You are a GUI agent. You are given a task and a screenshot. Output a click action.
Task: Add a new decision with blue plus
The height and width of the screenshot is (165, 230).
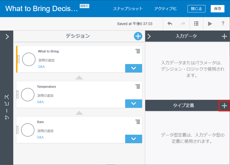[138, 36]
